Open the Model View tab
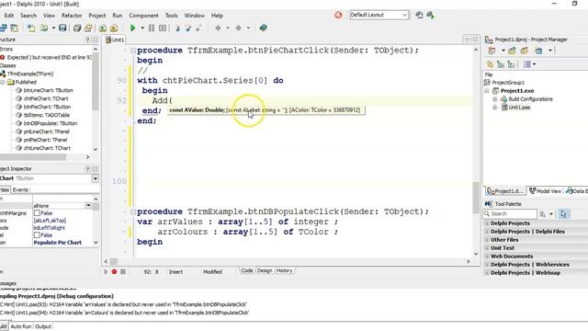The width and height of the screenshot is (588, 331). click(x=545, y=191)
